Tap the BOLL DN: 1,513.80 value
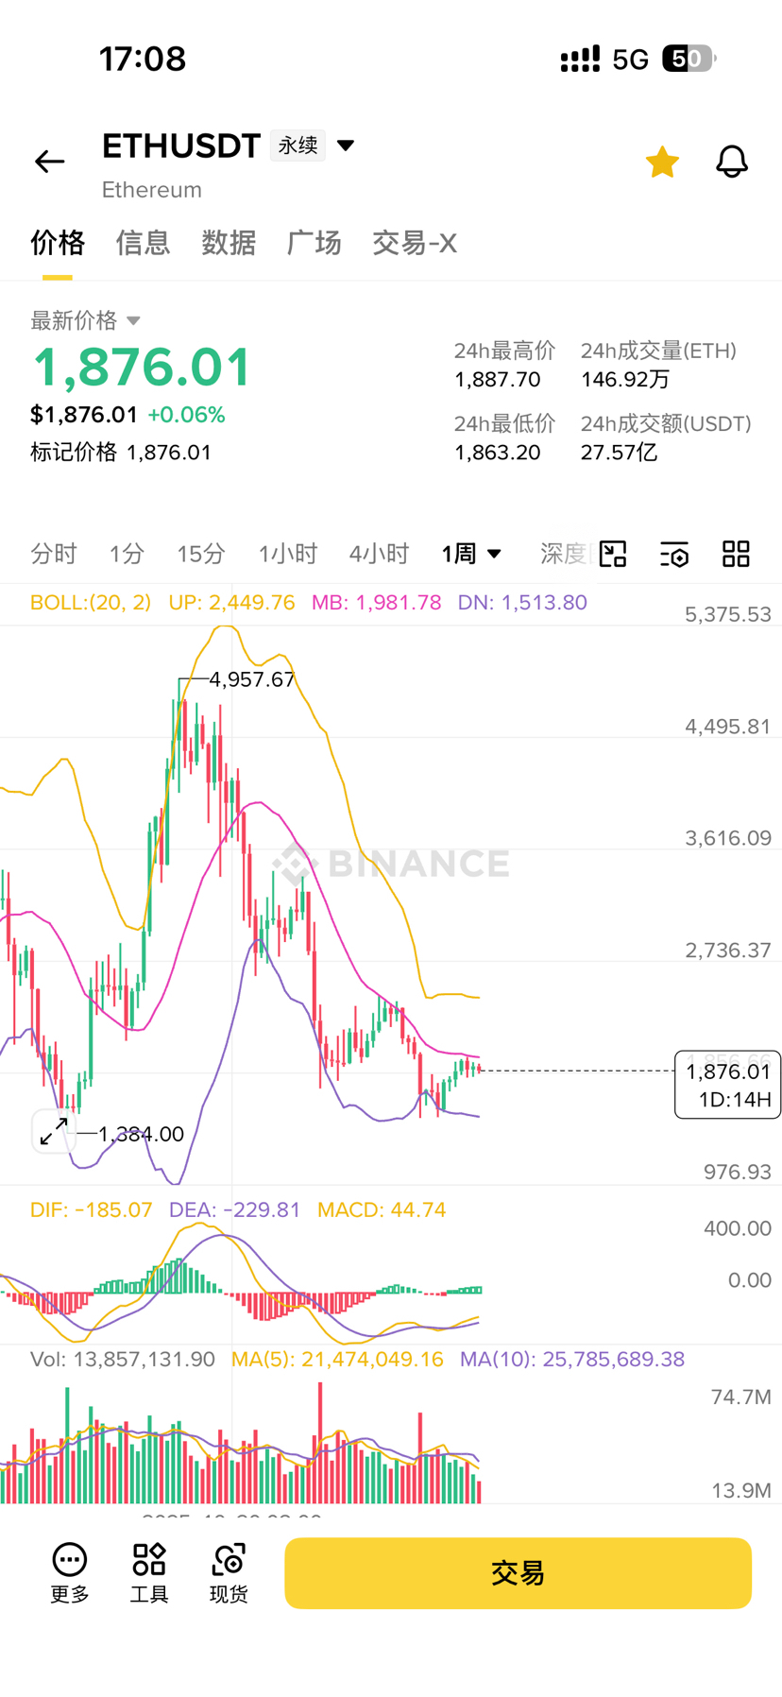The image size is (782, 1697). [522, 602]
